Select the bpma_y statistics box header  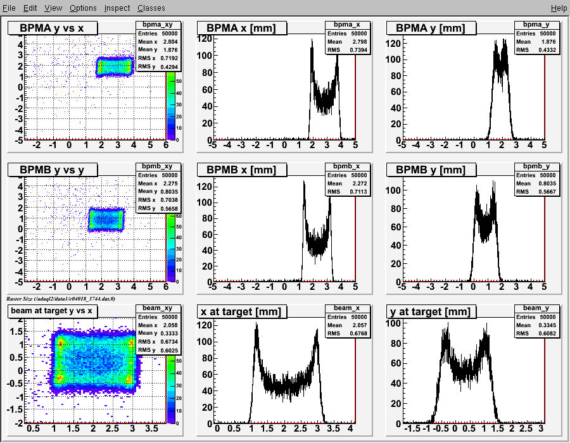(x=536, y=25)
